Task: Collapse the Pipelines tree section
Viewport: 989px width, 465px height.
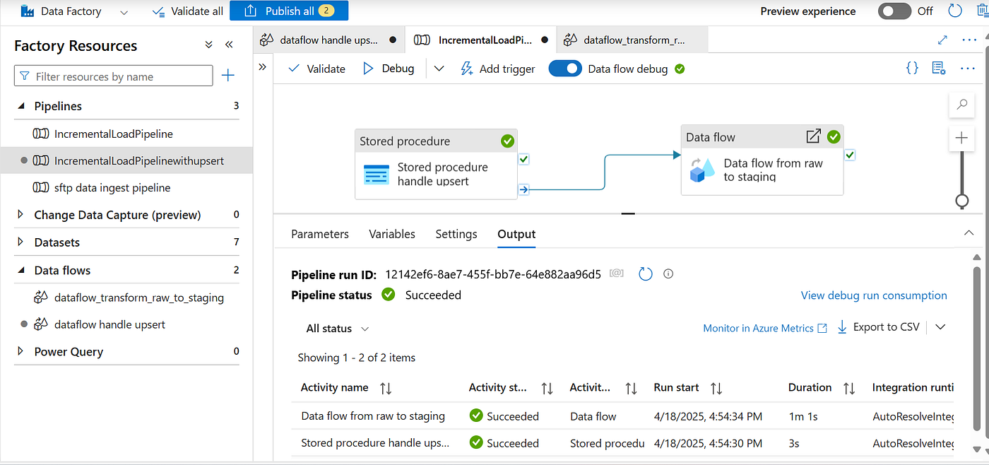Action: pyautogui.click(x=20, y=106)
